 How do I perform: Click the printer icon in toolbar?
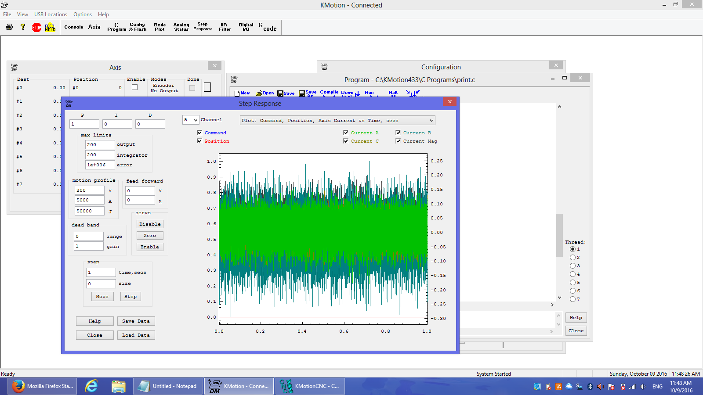(x=9, y=27)
